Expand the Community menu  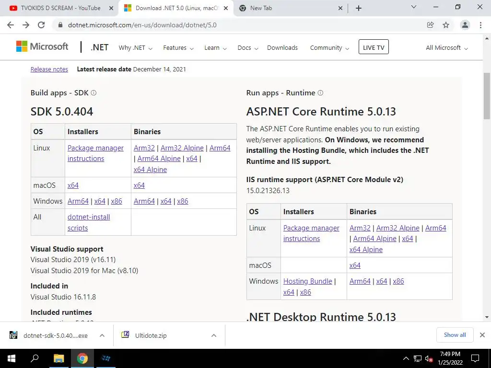tap(329, 48)
